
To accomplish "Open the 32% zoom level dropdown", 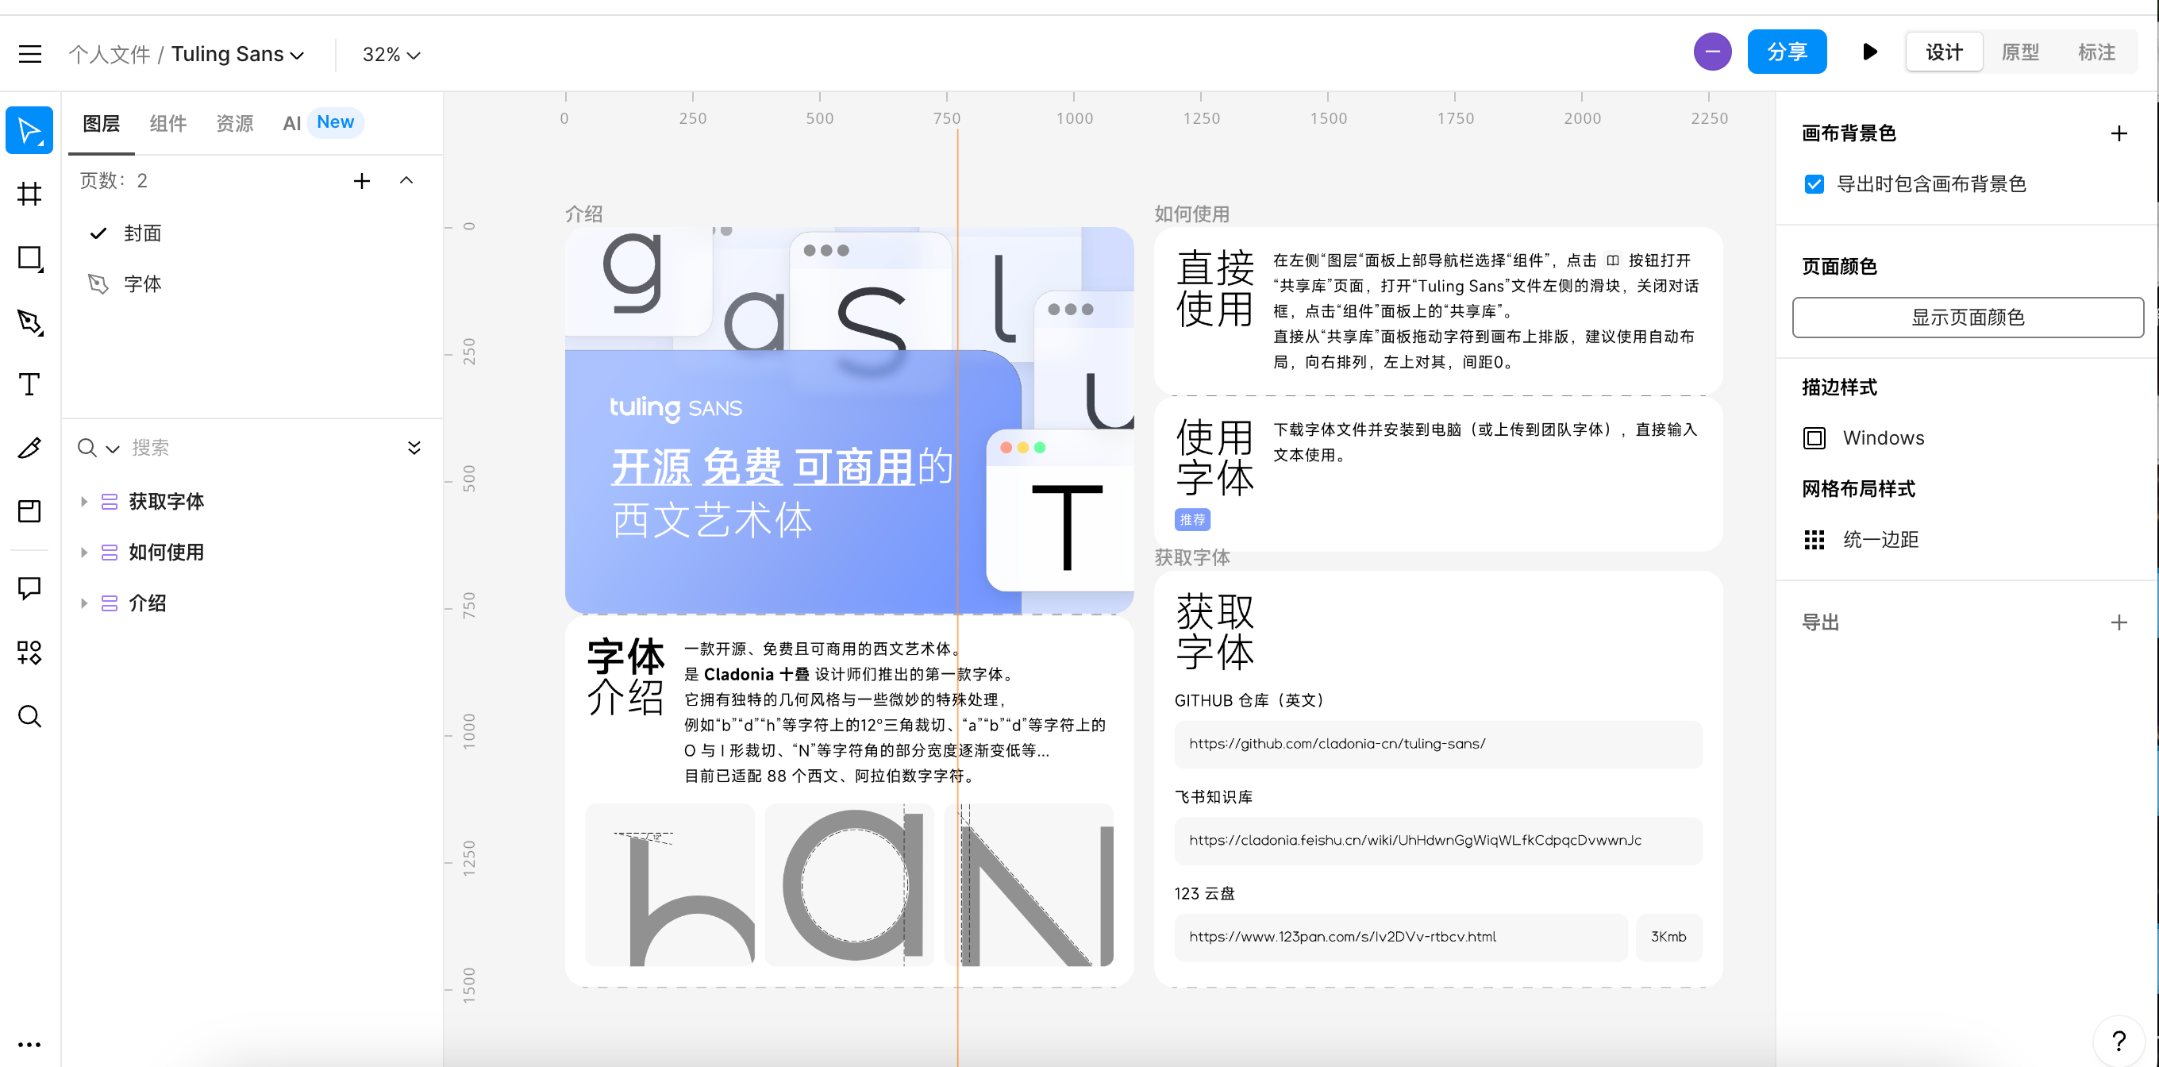I will (391, 55).
